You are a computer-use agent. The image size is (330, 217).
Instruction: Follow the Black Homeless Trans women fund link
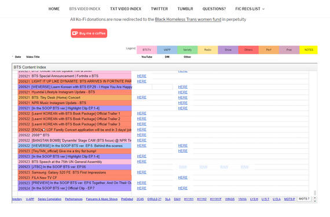pyautogui.click(x=188, y=19)
